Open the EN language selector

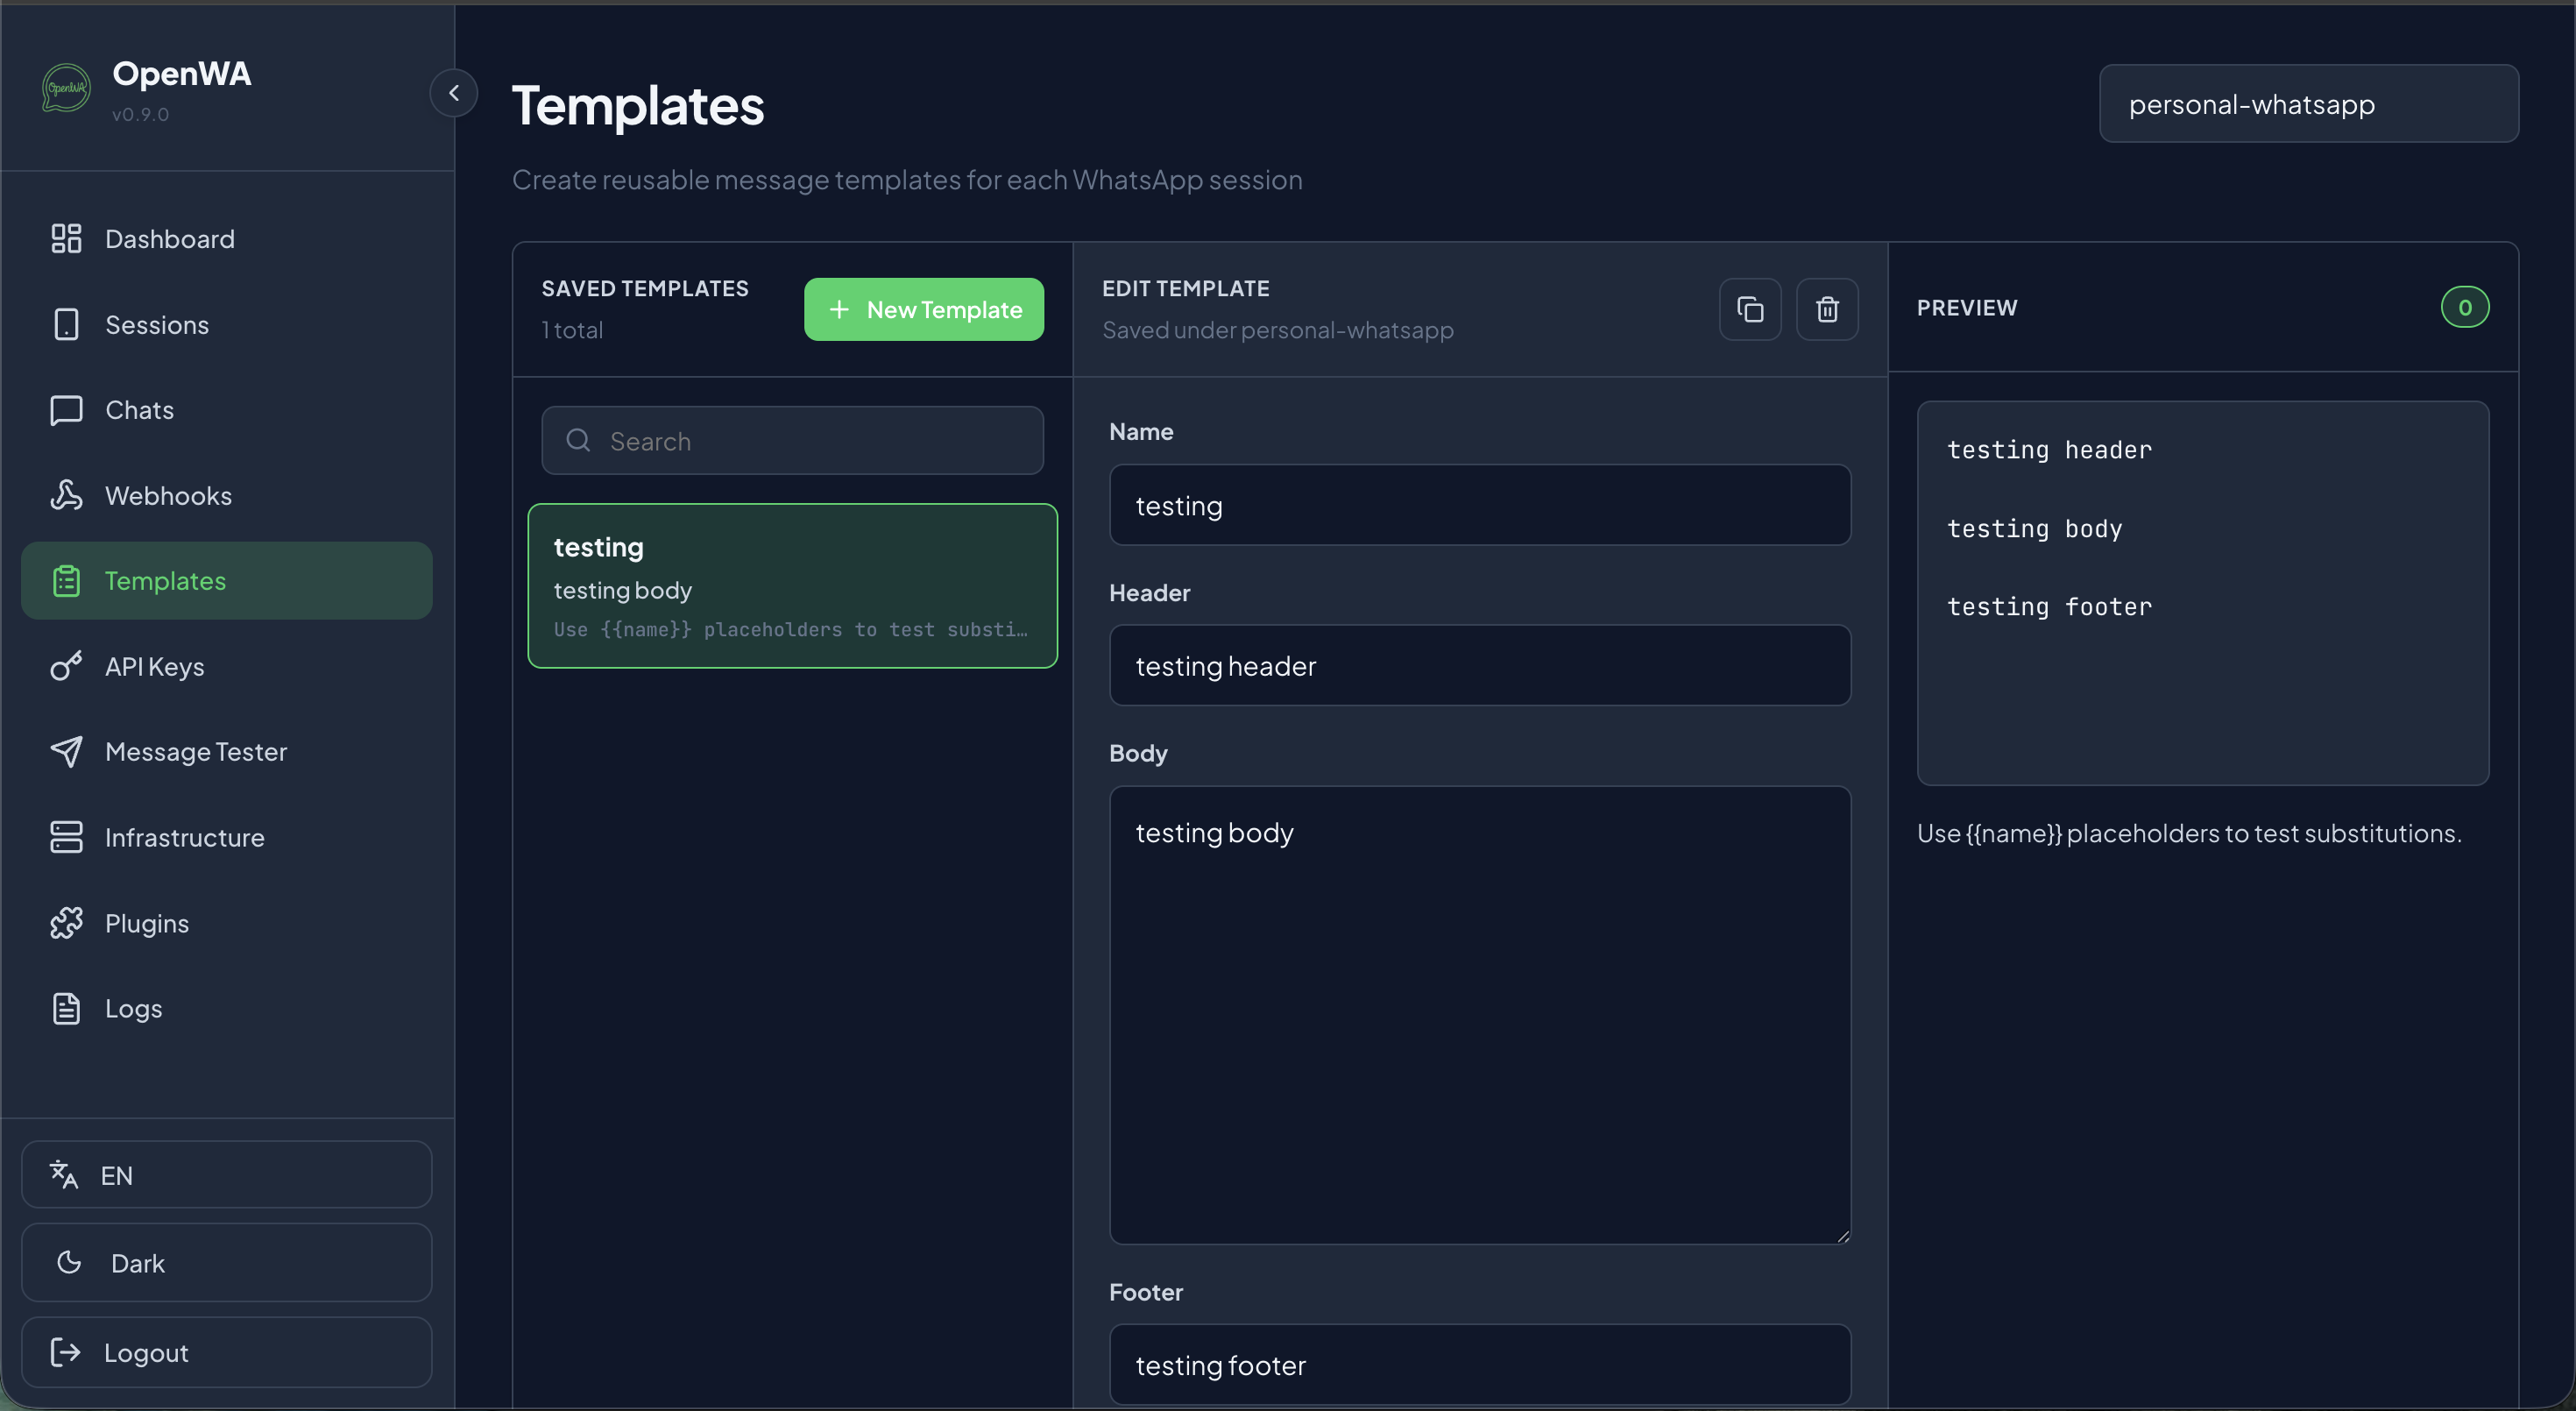(227, 1175)
